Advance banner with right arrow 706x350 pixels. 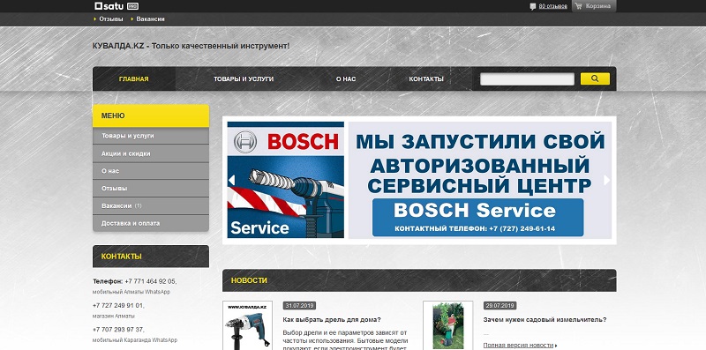click(x=606, y=180)
